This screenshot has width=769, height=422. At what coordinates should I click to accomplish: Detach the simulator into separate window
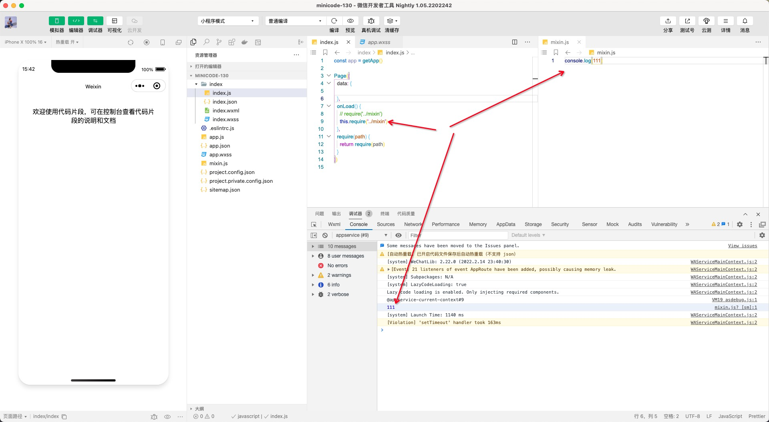[179, 42]
